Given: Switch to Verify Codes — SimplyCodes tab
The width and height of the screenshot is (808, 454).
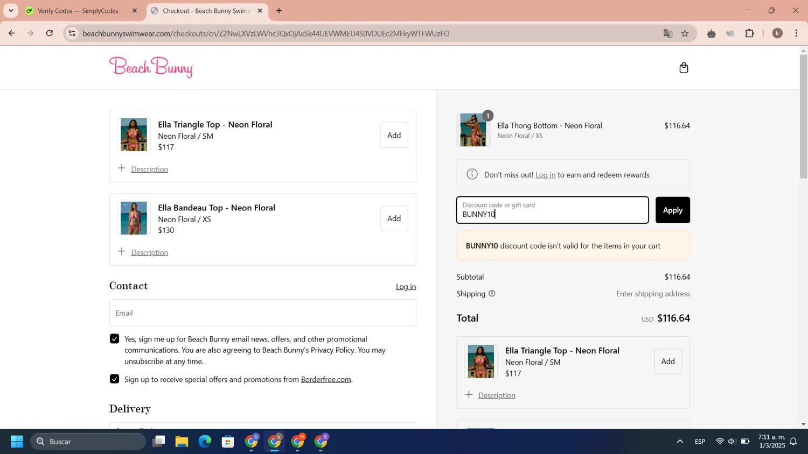Looking at the screenshot, I should pos(78,11).
